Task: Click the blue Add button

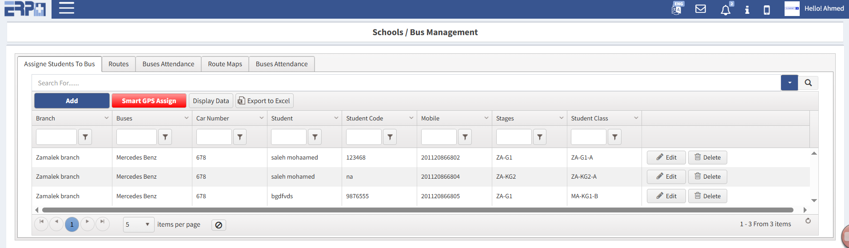Action: (72, 101)
